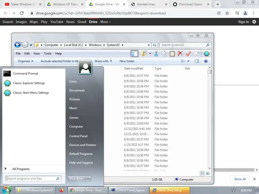Click Windows breadcrumb in address bar
The image size is (259, 194).
[x=95, y=45]
